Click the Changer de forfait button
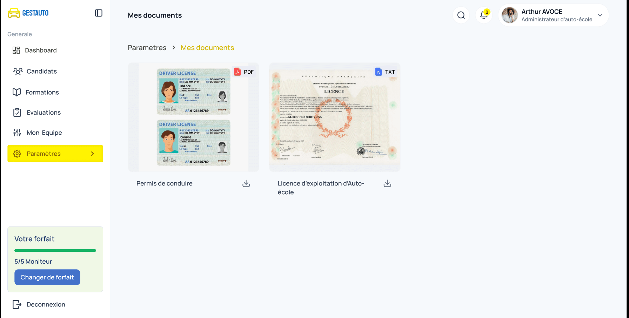Screen dimensions: 629x318 click(47, 277)
